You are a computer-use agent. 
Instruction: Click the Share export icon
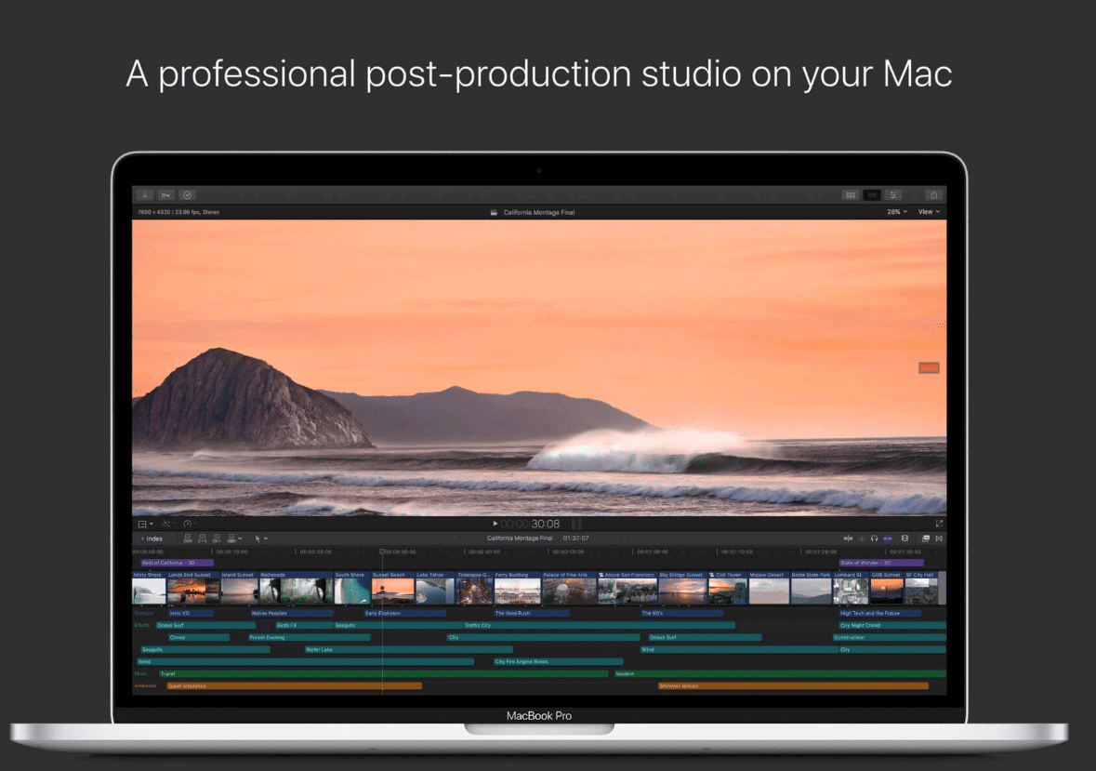[934, 195]
